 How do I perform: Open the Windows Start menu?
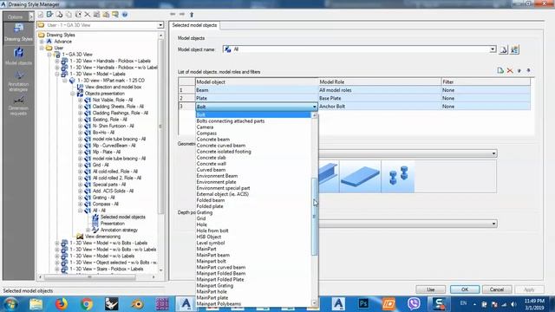click(10, 304)
